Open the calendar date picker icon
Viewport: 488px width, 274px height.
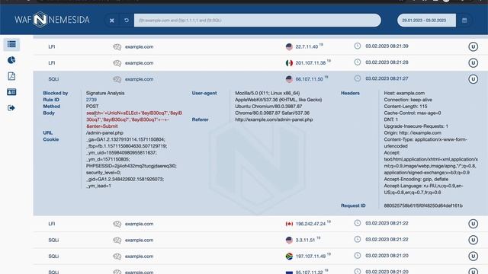(x=464, y=21)
